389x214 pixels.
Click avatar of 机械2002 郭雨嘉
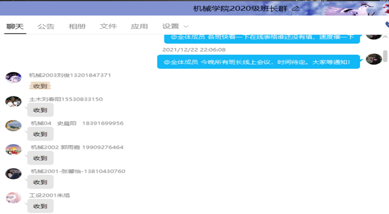point(13,149)
